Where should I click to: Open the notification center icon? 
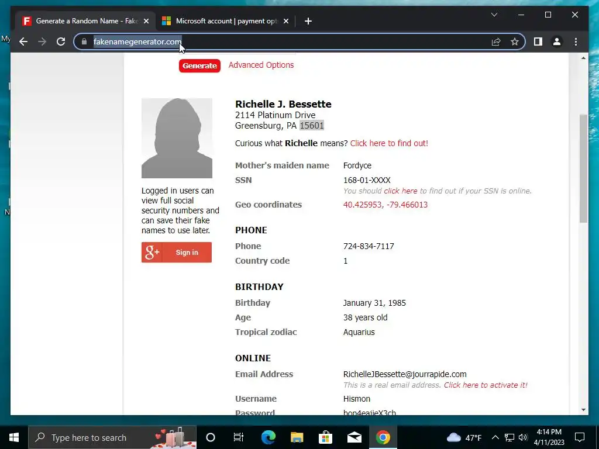click(x=580, y=437)
